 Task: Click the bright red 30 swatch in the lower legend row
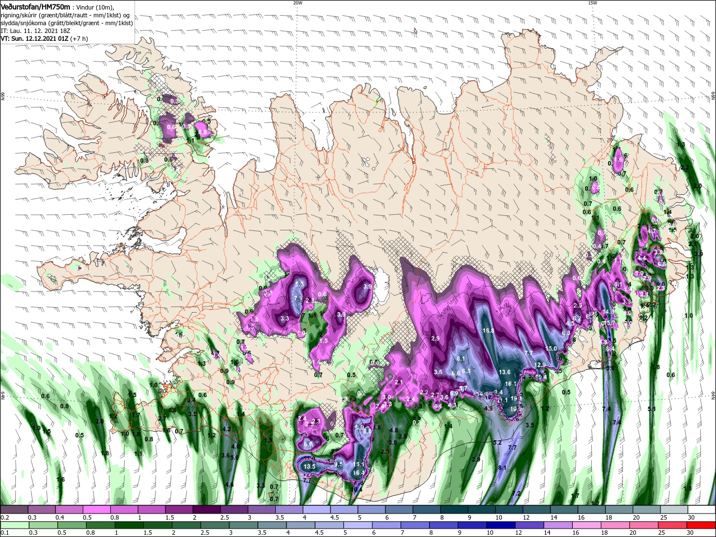coord(701,525)
